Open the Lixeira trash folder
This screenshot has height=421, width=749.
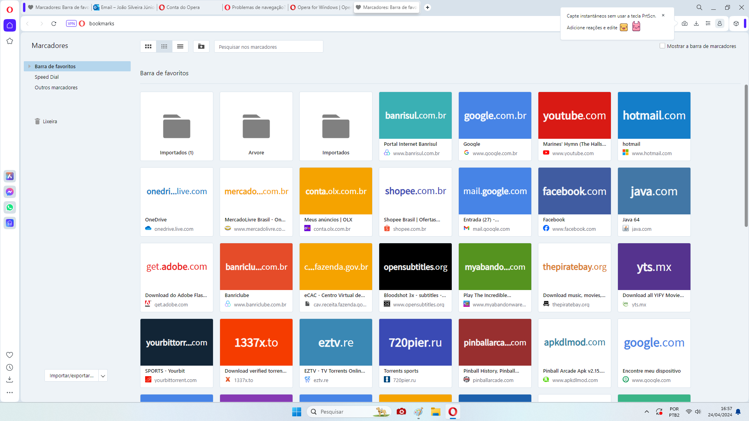point(46,121)
